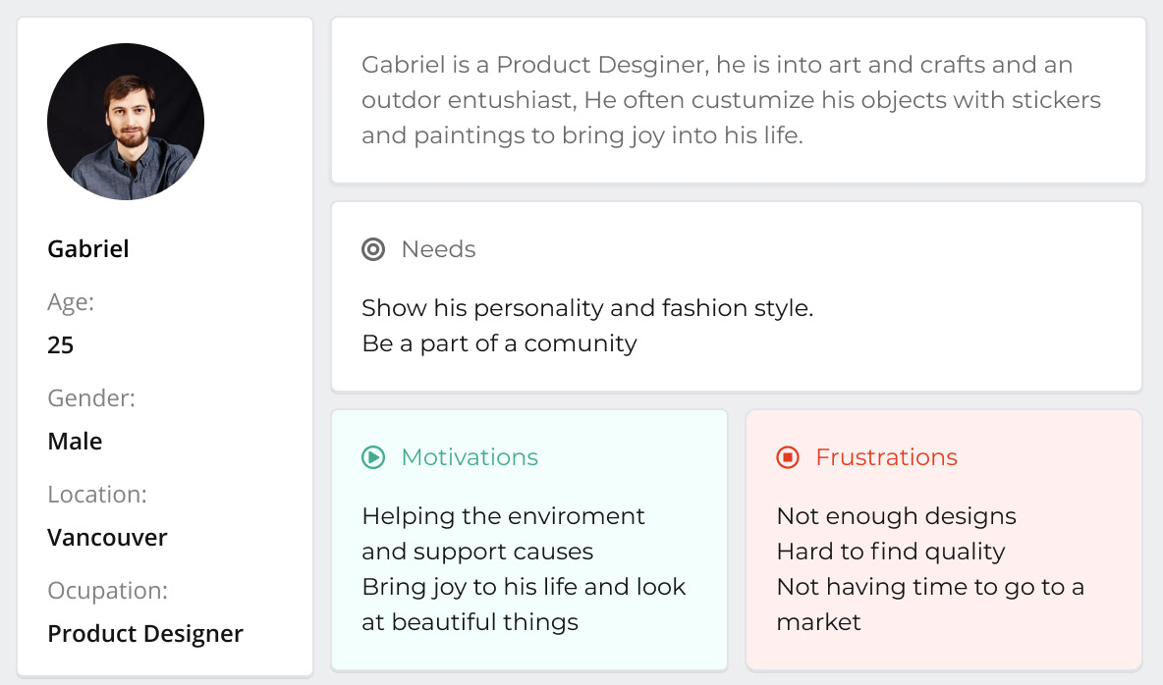Click Gabriel's circular profile photo

(126, 122)
